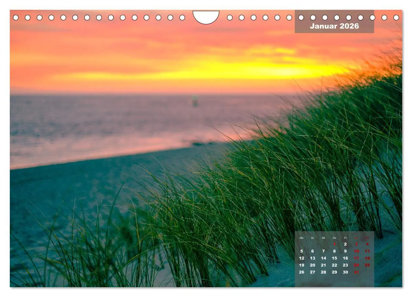This screenshot has height=297, width=412.
Task: Choose date 22 in the calendar
Action: click(335, 265)
